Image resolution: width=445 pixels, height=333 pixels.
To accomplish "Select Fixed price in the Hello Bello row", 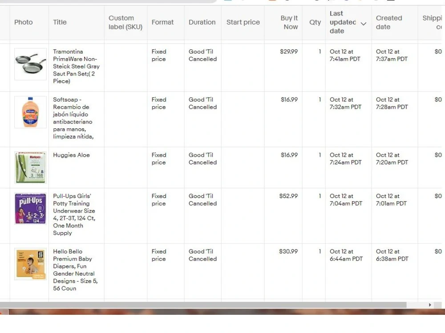I will tap(159, 255).
